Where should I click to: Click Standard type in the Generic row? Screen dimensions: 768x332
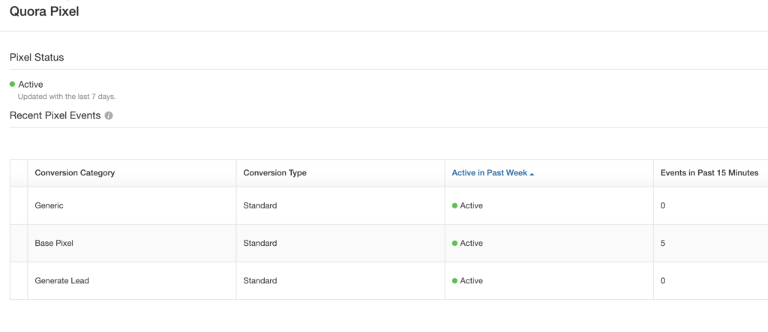pos(260,205)
